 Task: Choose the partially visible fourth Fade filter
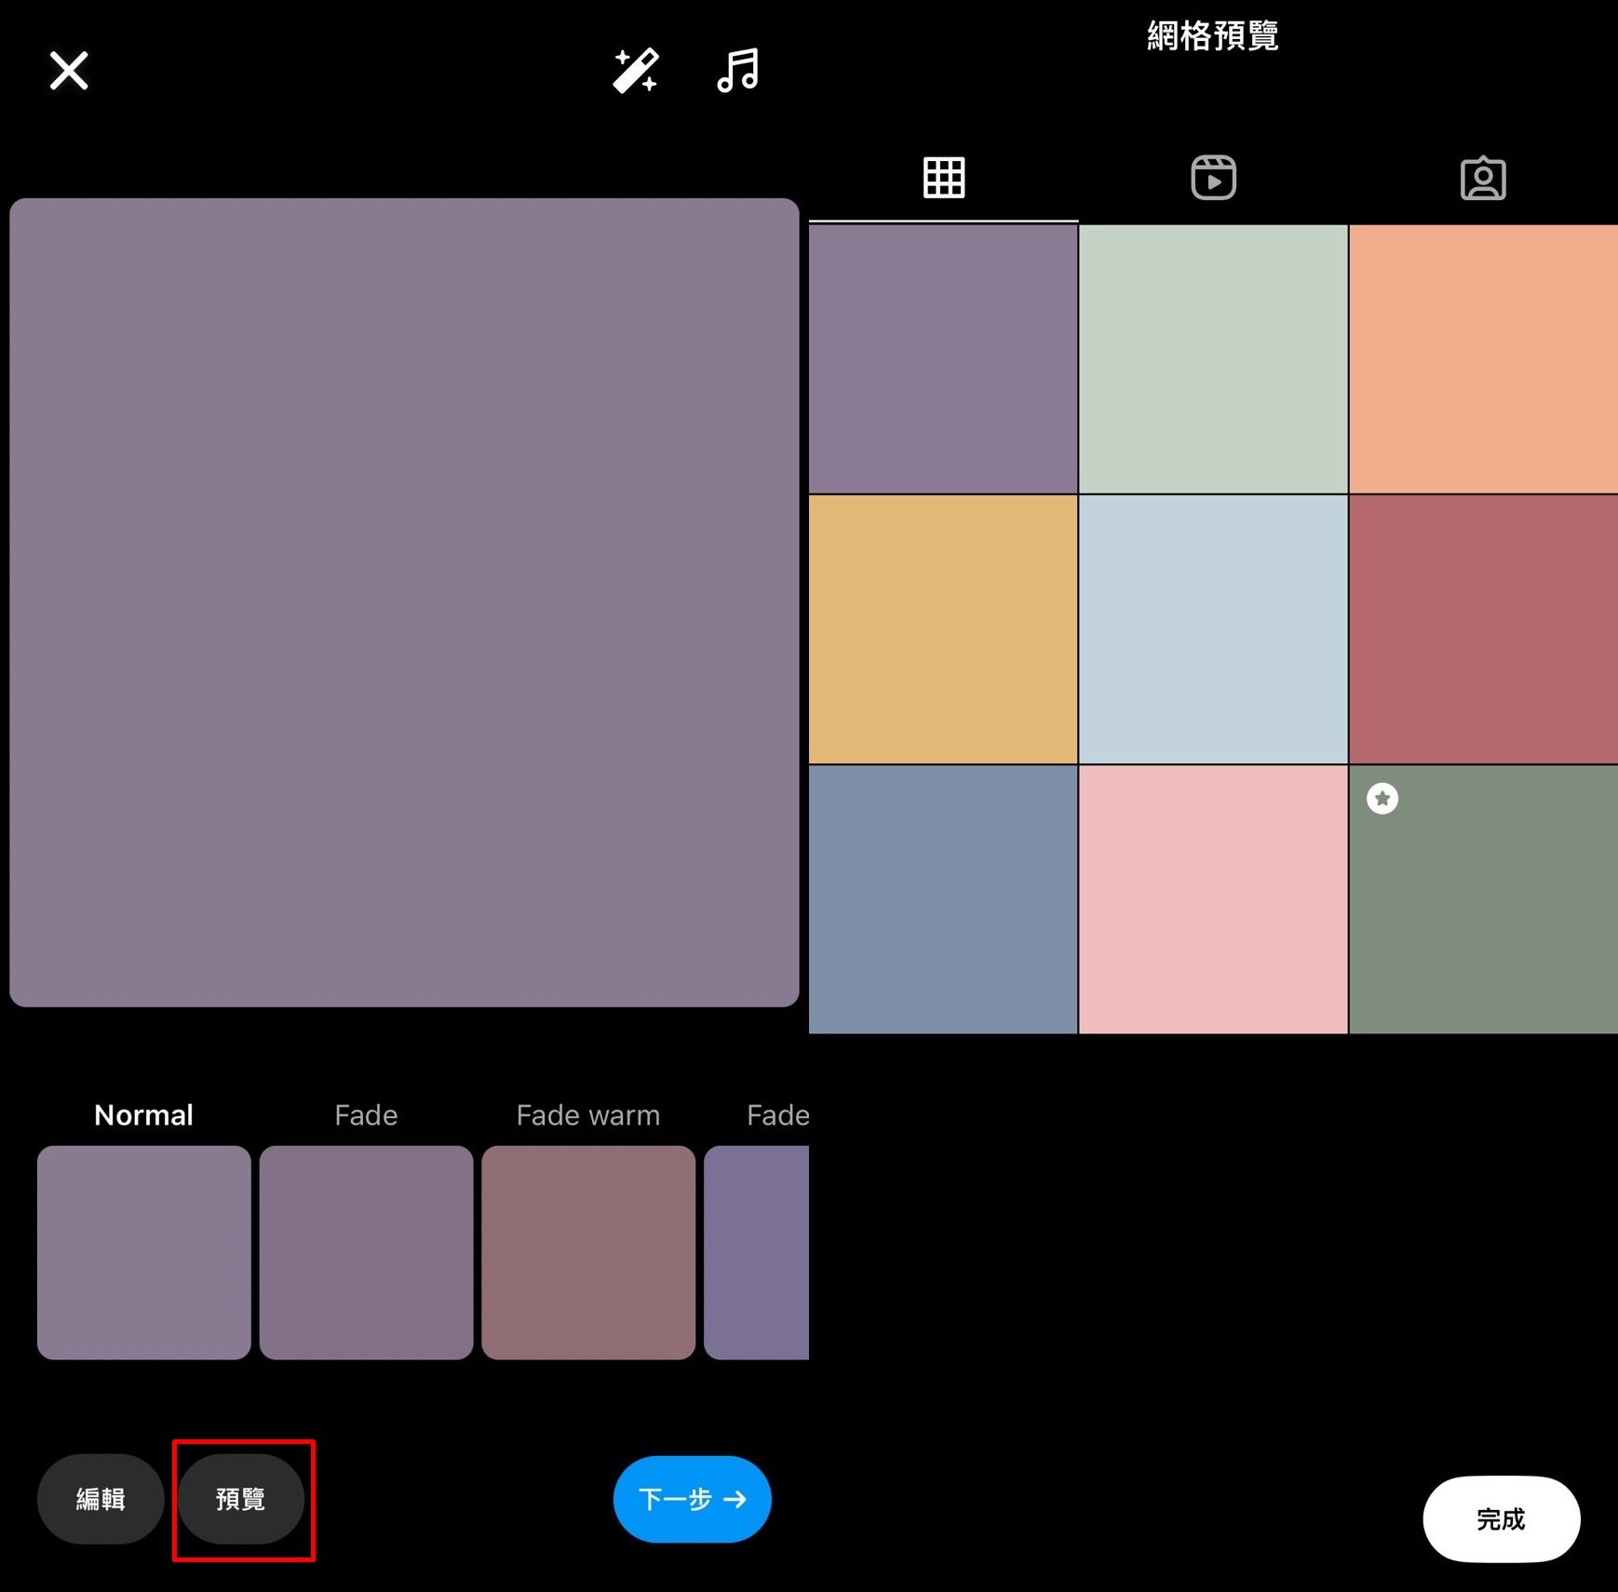click(756, 1252)
